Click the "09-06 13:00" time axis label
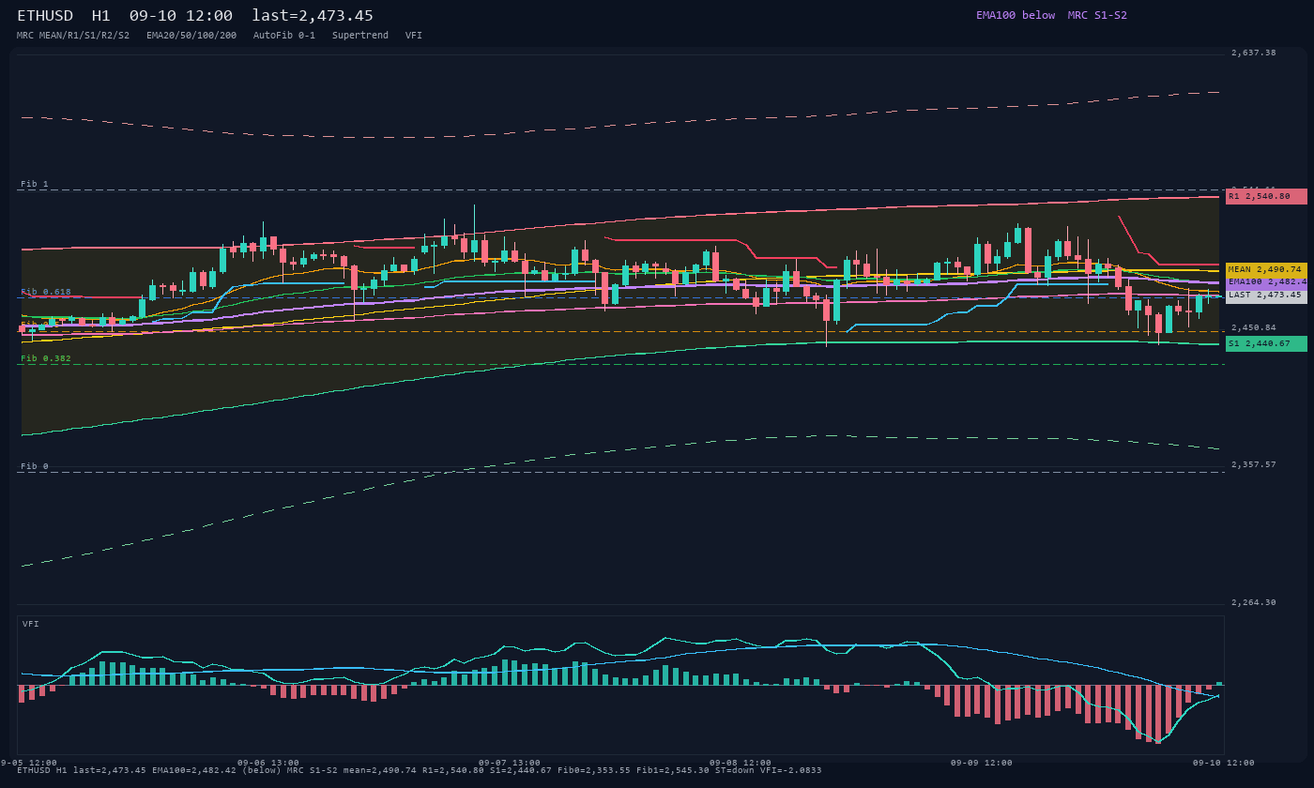The height and width of the screenshot is (788, 1314). coord(268,763)
